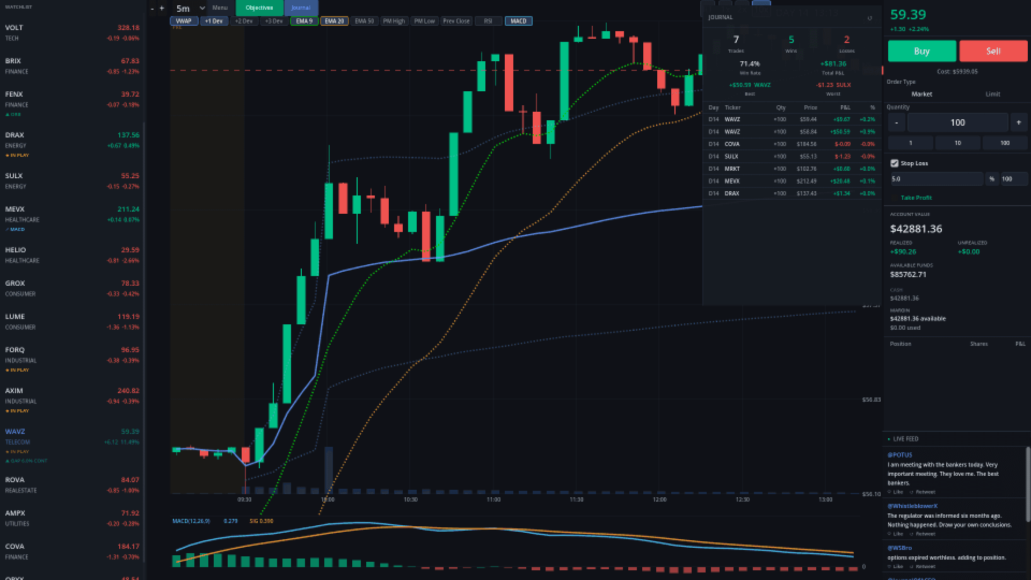Click the red Sell button

tap(993, 51)
